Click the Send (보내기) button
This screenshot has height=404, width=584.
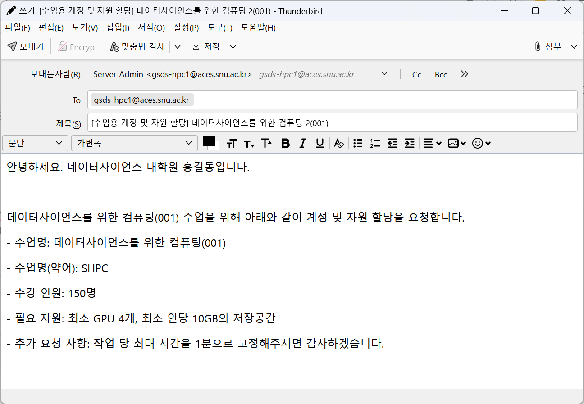pyautogui.click(x=26, y=46)
